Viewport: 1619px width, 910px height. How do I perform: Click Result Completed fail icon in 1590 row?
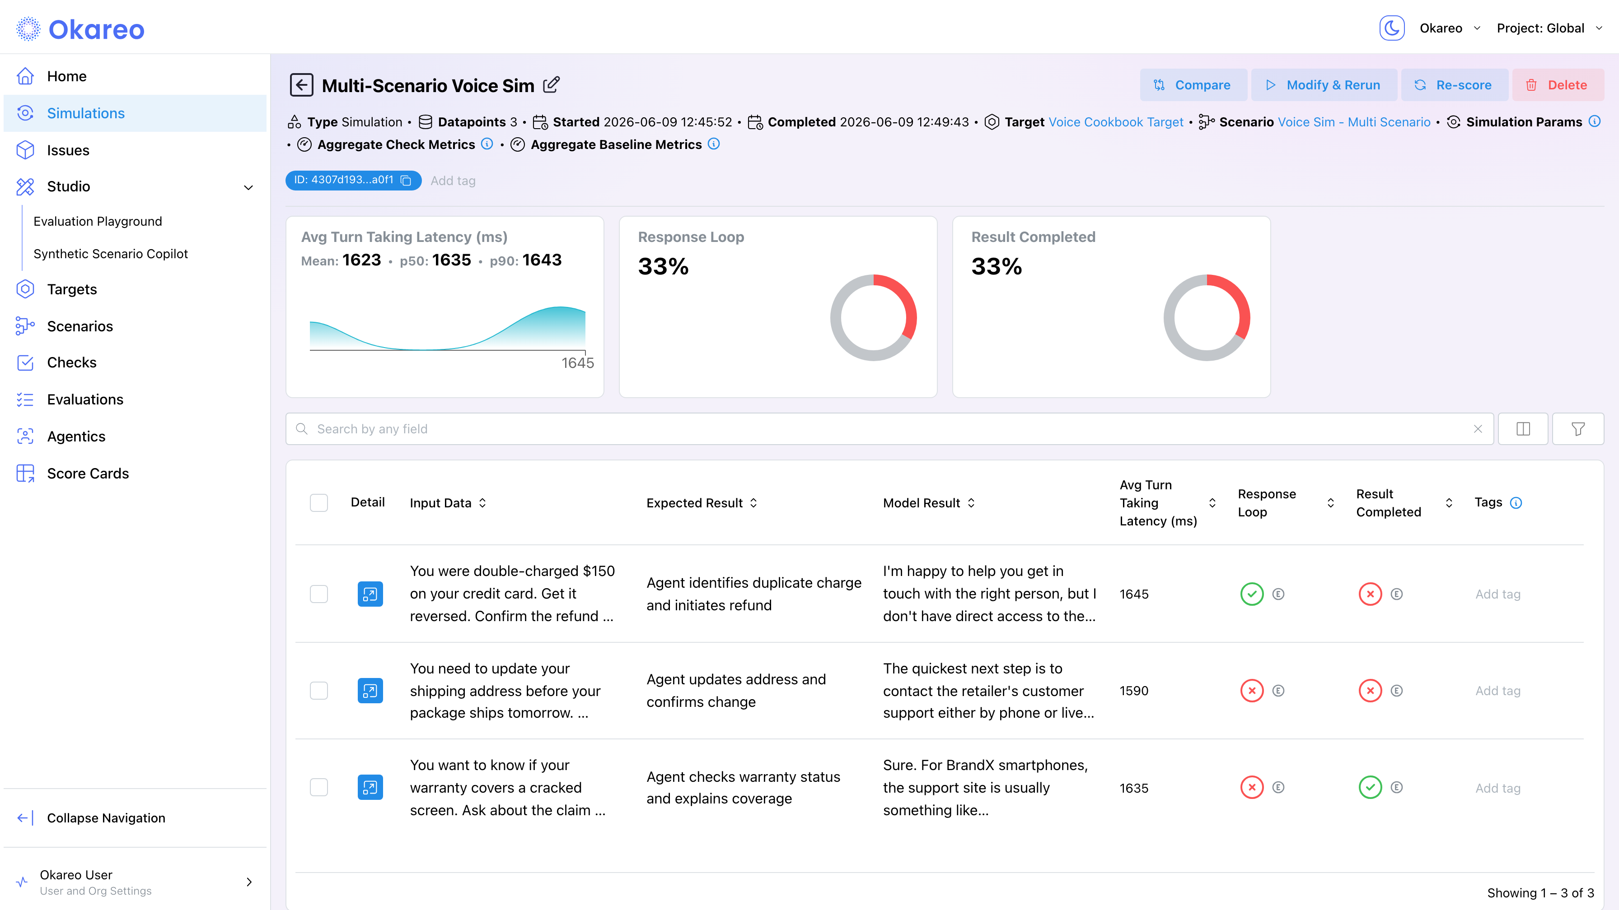pos(1370,691)
